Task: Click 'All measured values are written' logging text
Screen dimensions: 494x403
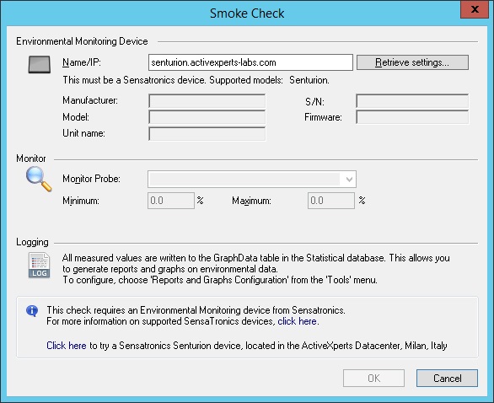Action: pos(255,263)
